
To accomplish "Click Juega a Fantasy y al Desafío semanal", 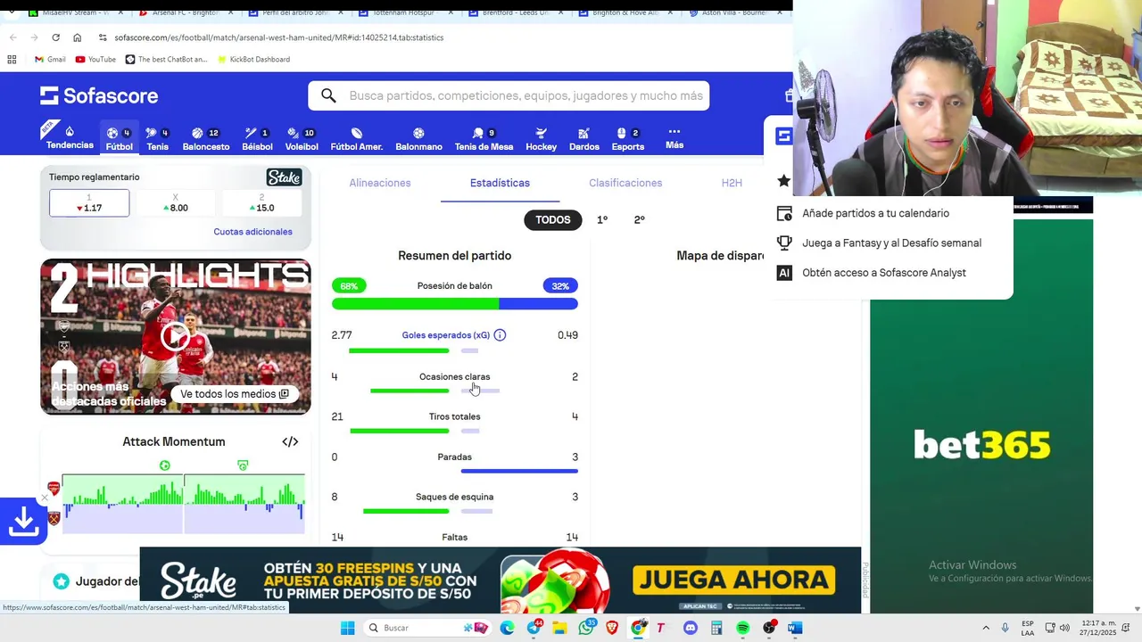I will point(891,243).
